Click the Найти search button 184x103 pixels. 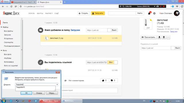point(140,13)
